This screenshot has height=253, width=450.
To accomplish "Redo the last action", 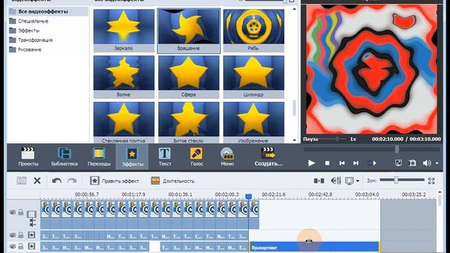I will (72, 181).
